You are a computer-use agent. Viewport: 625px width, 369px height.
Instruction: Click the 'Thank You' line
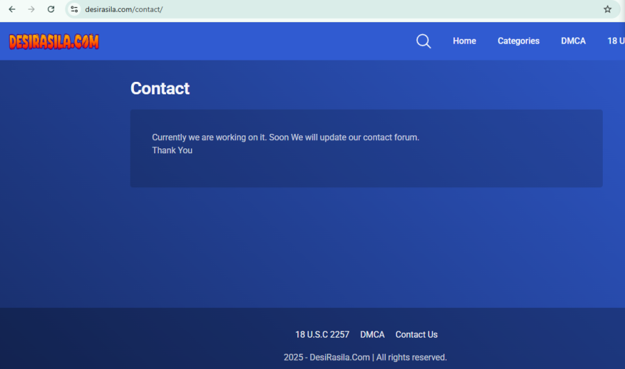pyautogui.click(x=172, y=151)
